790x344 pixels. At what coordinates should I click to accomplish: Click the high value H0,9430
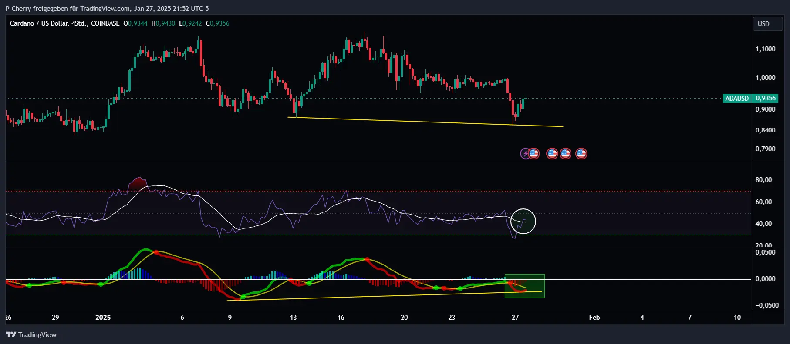tap(163, 23)
